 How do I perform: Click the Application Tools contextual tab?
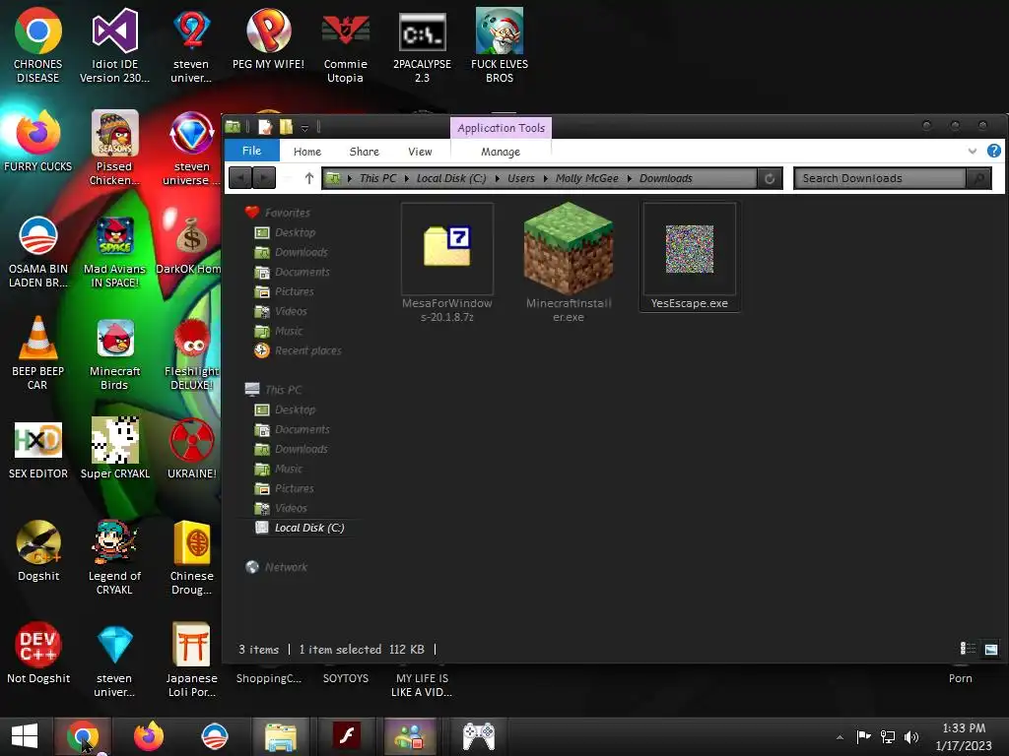pos(502,128)
